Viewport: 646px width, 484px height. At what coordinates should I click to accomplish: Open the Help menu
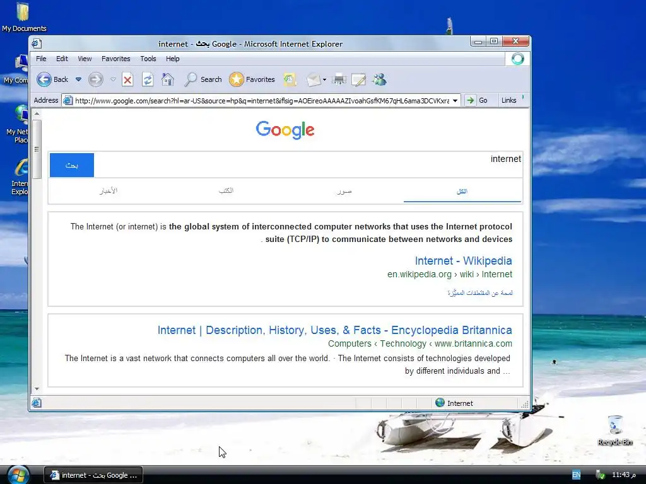click(173, 59)
